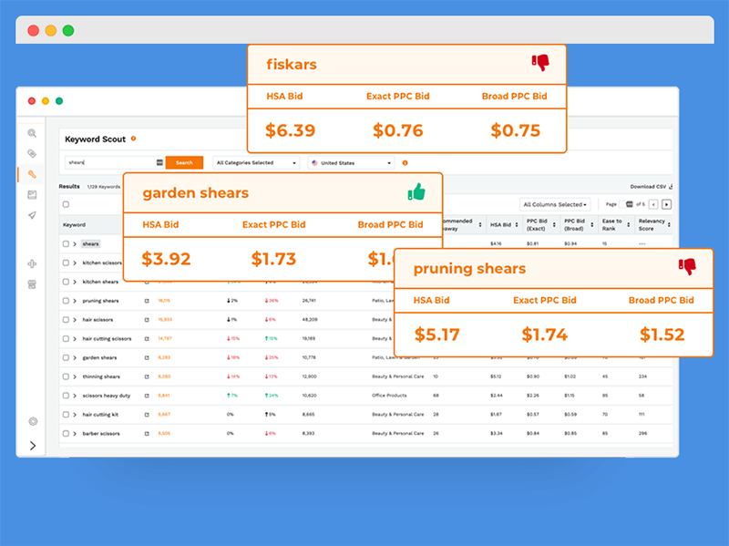
Task: Click search volume 16,116 for pruning shears
Action: 164,301
